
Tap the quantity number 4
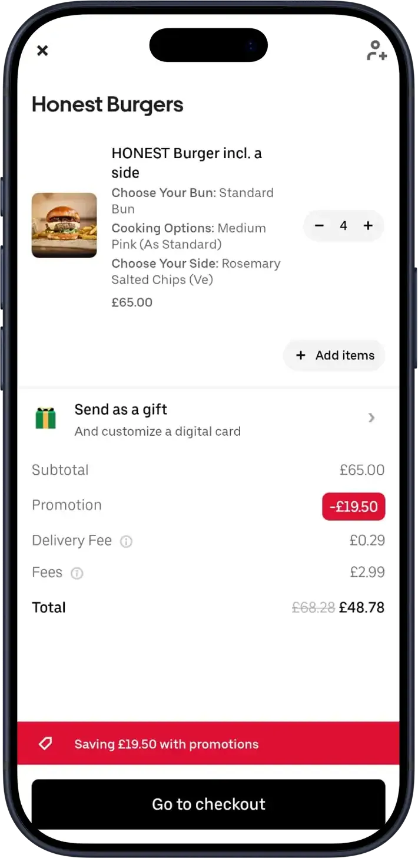[x=343, y=225]
